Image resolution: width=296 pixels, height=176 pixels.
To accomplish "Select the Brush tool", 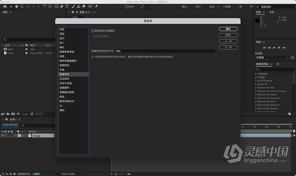I will pyautogui.click(x=74, y=6).
